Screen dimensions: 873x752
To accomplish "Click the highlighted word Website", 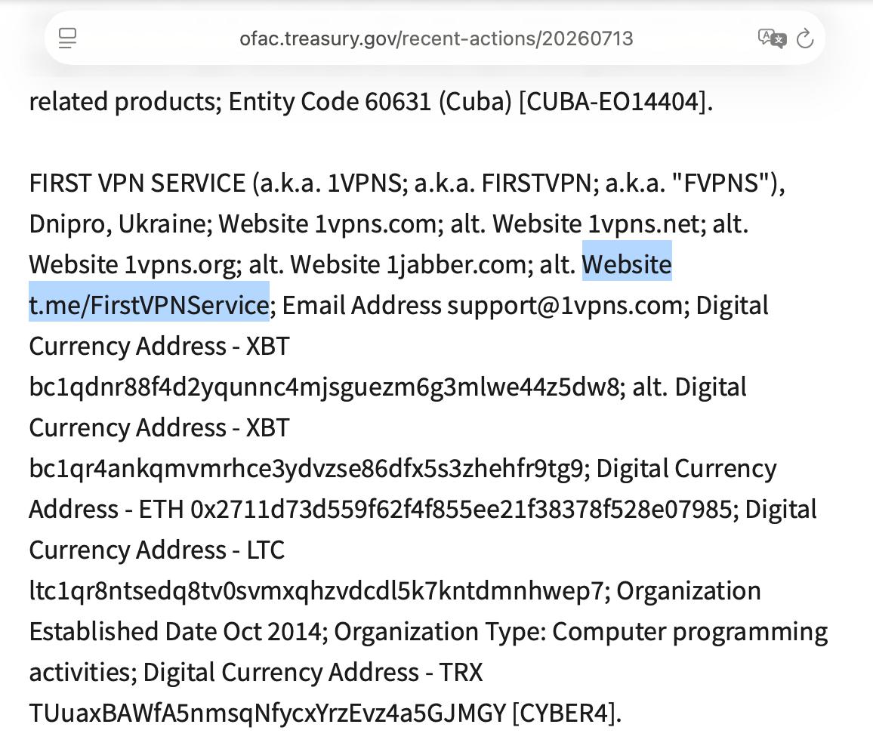I will tap(627, 264).
